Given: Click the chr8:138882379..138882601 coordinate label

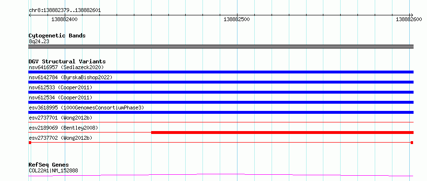Looking at the screenshot, I should tap(65, 11).
